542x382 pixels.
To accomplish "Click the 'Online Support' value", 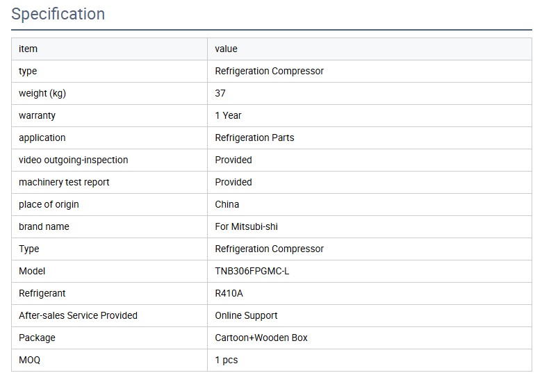I will 246,315.
